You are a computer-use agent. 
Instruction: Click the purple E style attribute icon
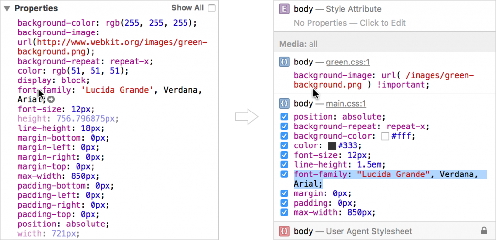click(284, 9)
